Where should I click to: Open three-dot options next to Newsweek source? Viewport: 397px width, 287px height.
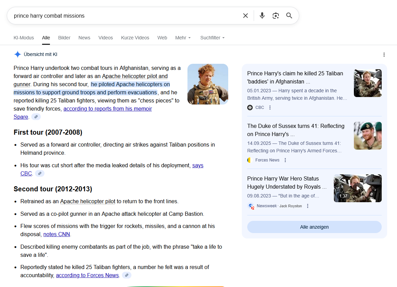click(308, 206)
